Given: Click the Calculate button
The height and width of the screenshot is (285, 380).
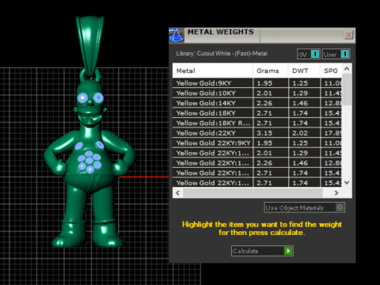Looking at the screenshot, I should pos(262,251).
